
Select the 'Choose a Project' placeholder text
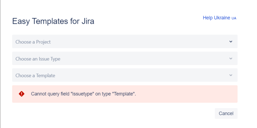pos(33,42)
